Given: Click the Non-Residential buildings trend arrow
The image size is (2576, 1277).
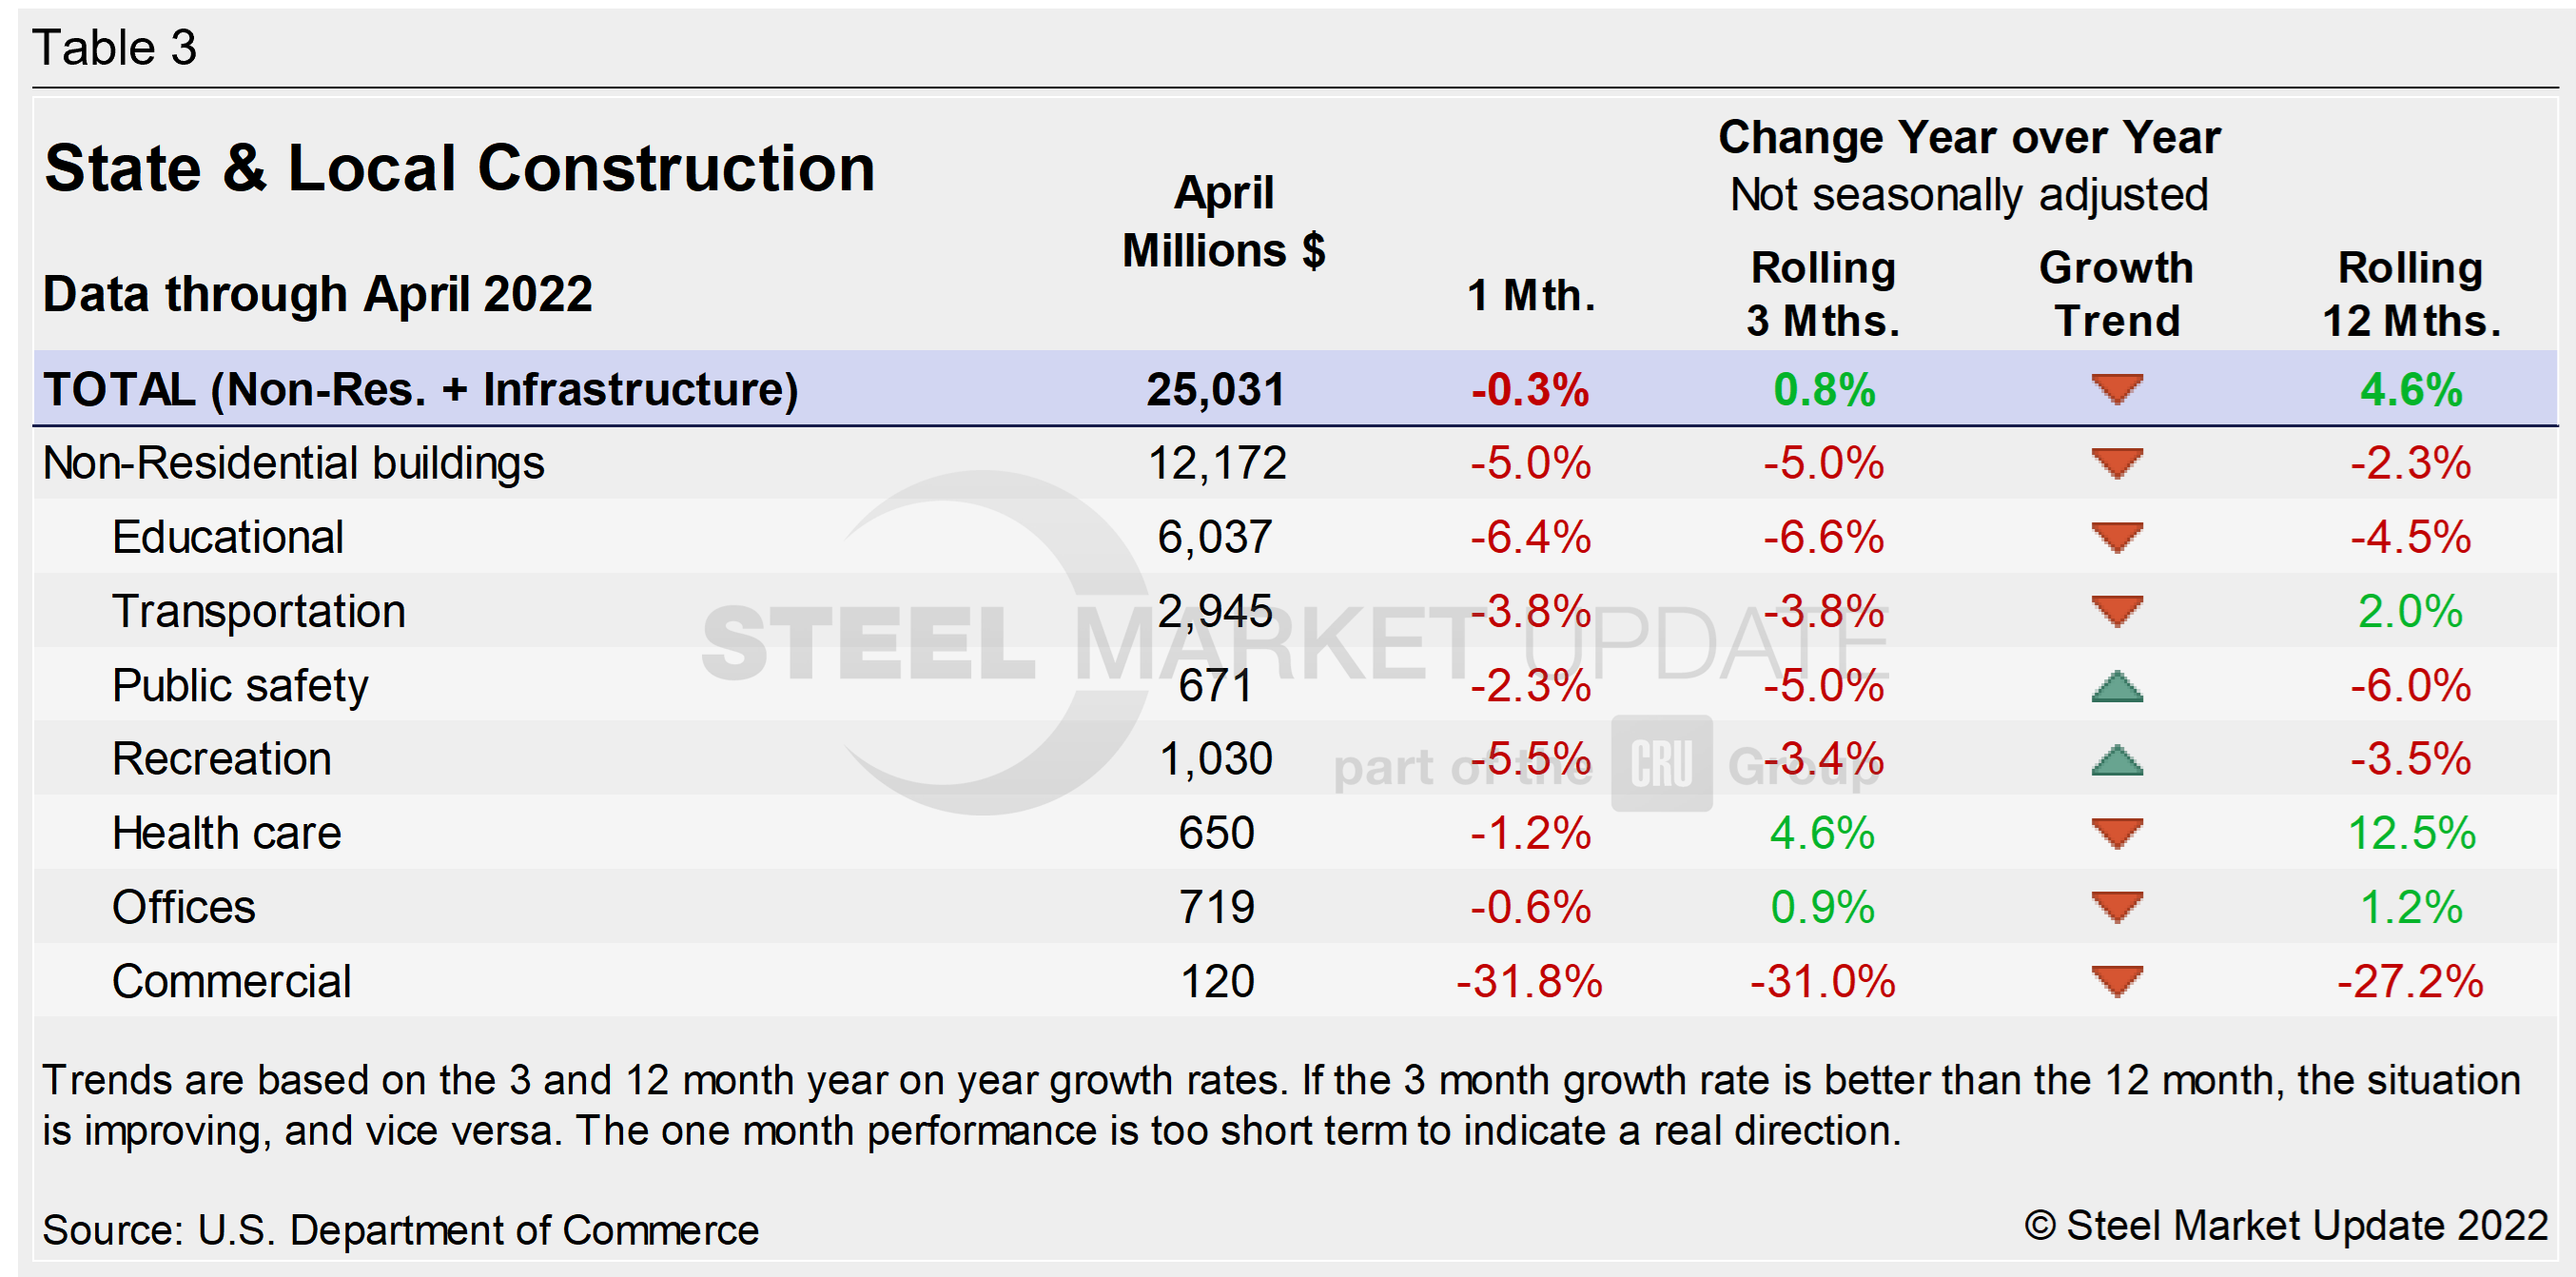Looking at the screenshot, I should [x=2116, y=463].
